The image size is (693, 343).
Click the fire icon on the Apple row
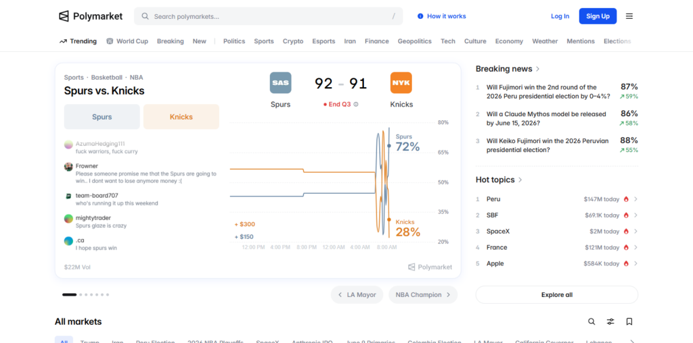click(626, 263)
